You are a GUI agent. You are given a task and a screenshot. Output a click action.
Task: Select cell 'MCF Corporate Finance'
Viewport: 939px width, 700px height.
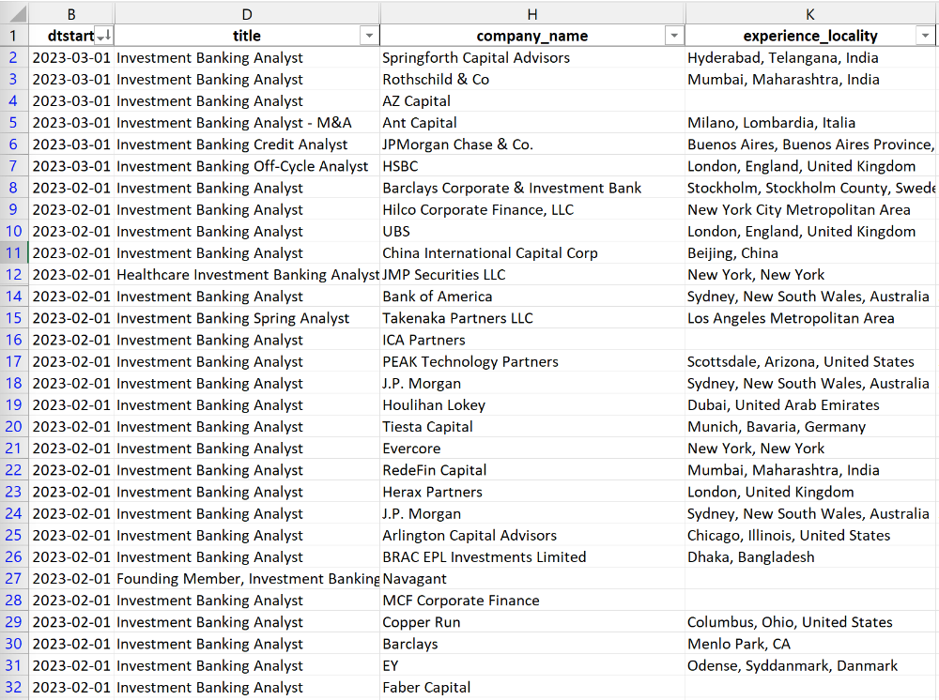tap(531, 601)
